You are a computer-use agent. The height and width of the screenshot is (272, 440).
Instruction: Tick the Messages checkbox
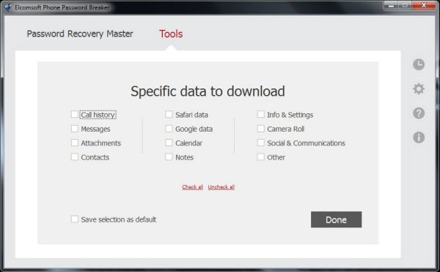(74, 129)
